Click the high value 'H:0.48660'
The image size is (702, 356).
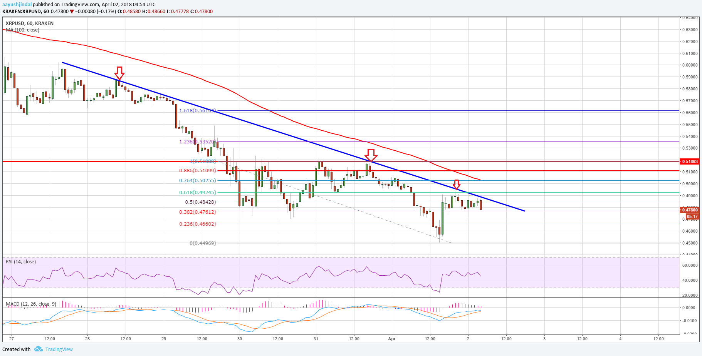coord(154,12)
